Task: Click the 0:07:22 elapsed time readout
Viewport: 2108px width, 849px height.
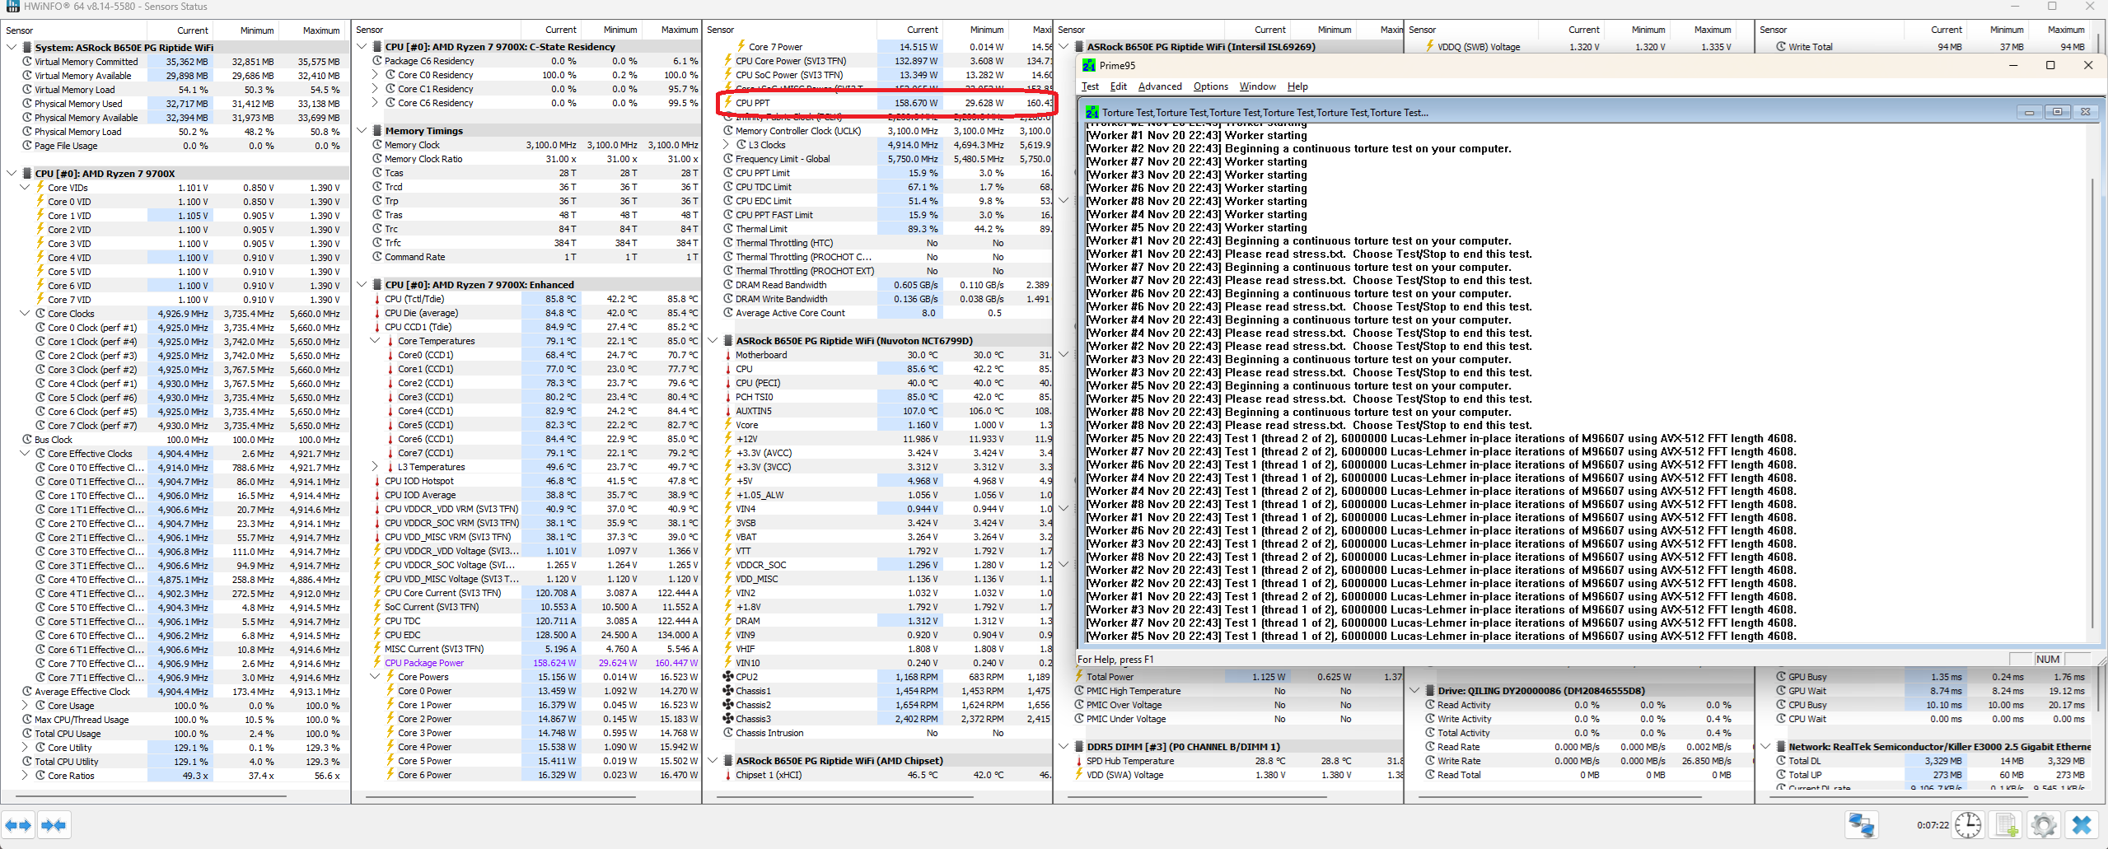Action: point(1933,824)
